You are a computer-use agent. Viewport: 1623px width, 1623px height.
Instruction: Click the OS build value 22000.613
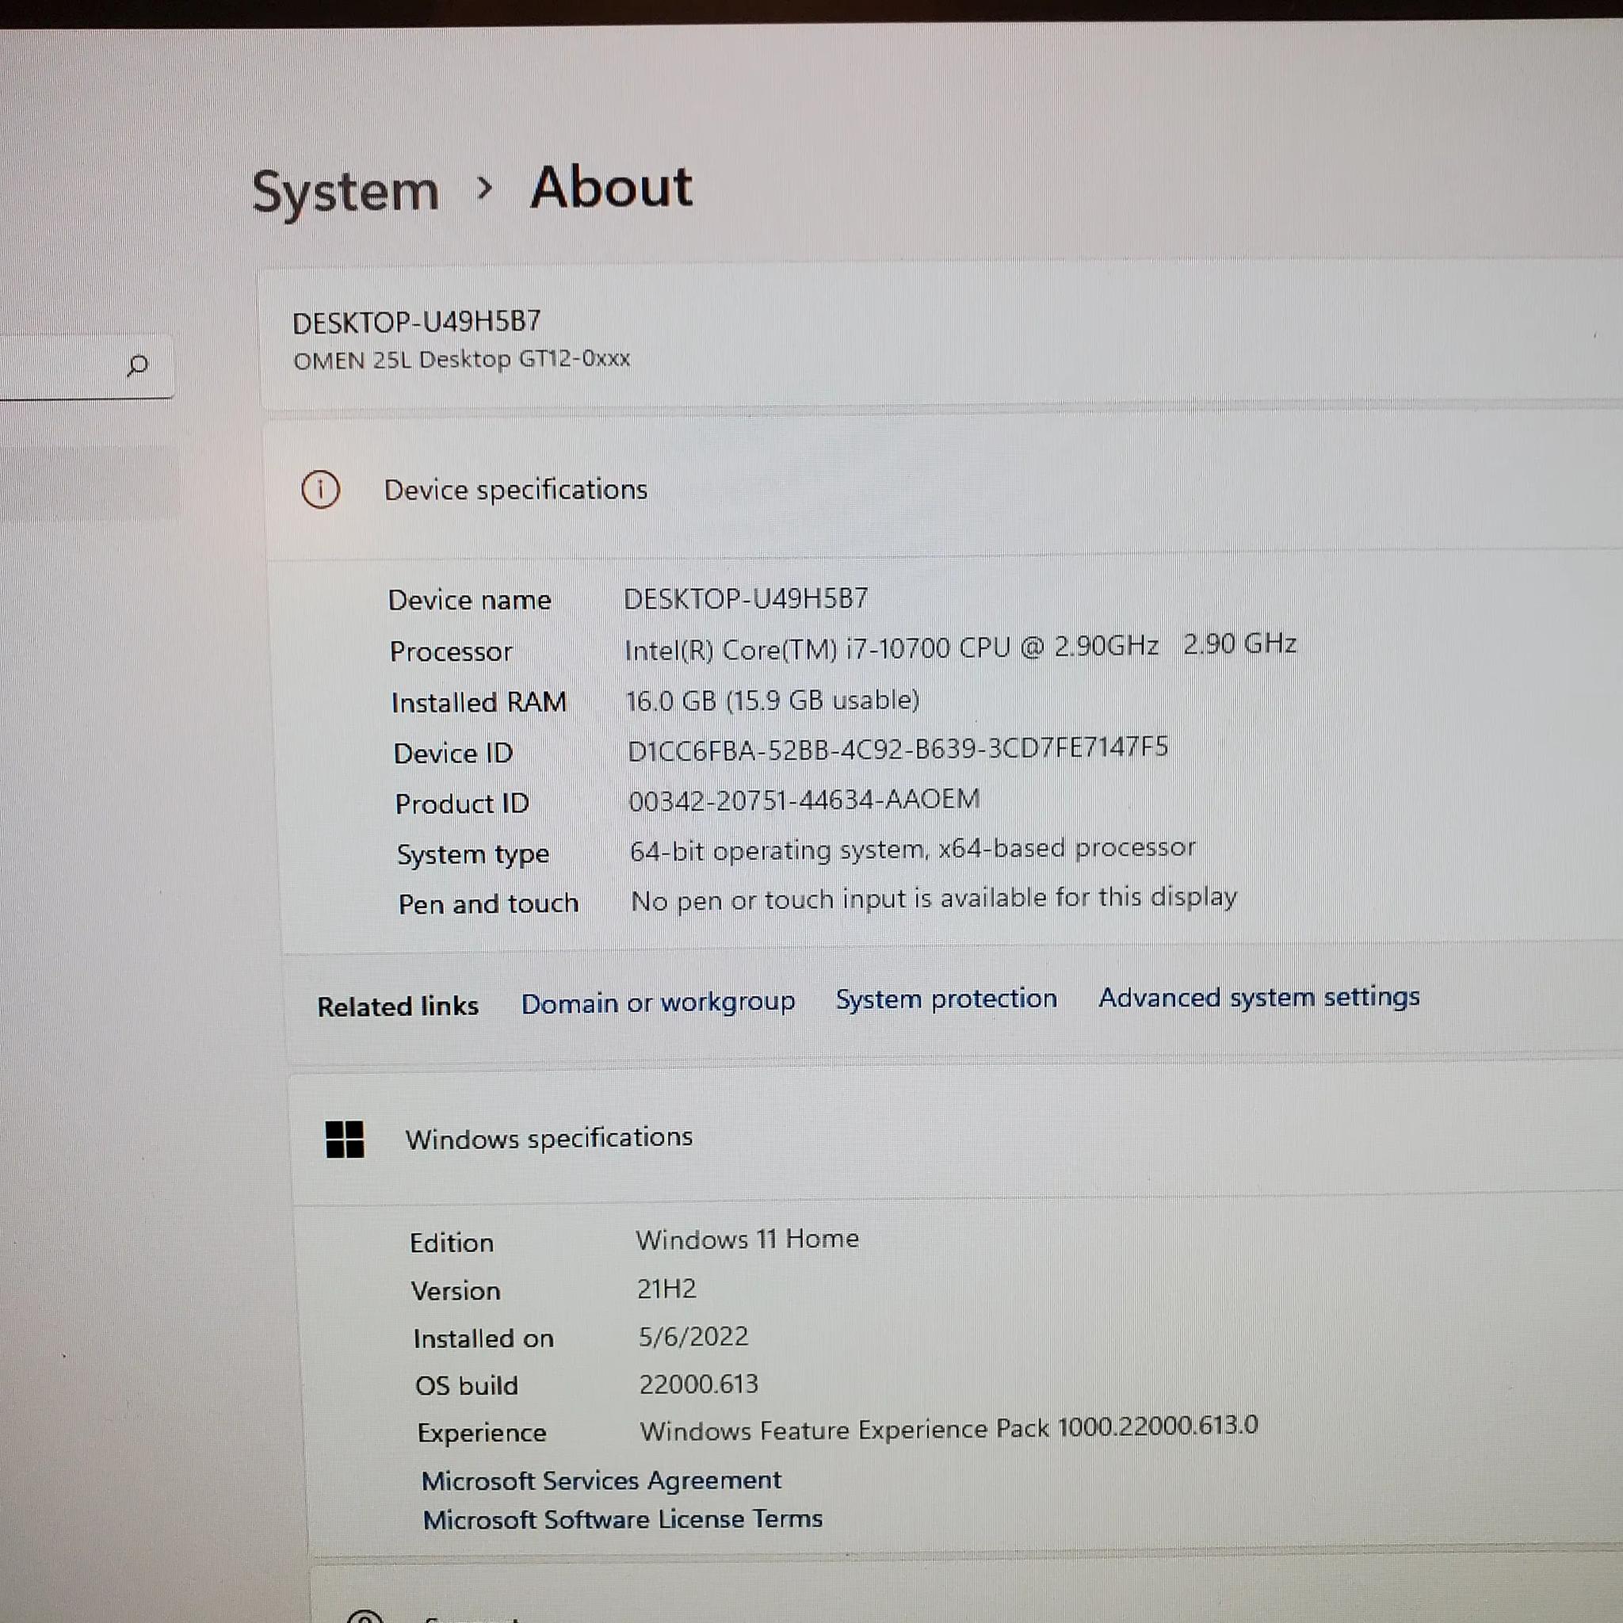tap(698, 1384)
